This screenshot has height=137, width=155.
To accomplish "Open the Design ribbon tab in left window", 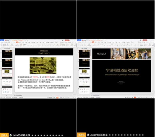I will click(x=23, y=42).
